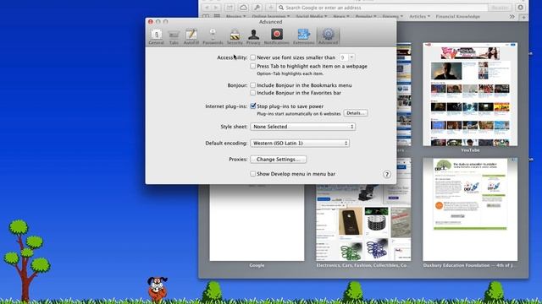The height and width of the screenshot is (304, 542).
Task: Click the Reader button in Safari
Action: click(500, 8)
